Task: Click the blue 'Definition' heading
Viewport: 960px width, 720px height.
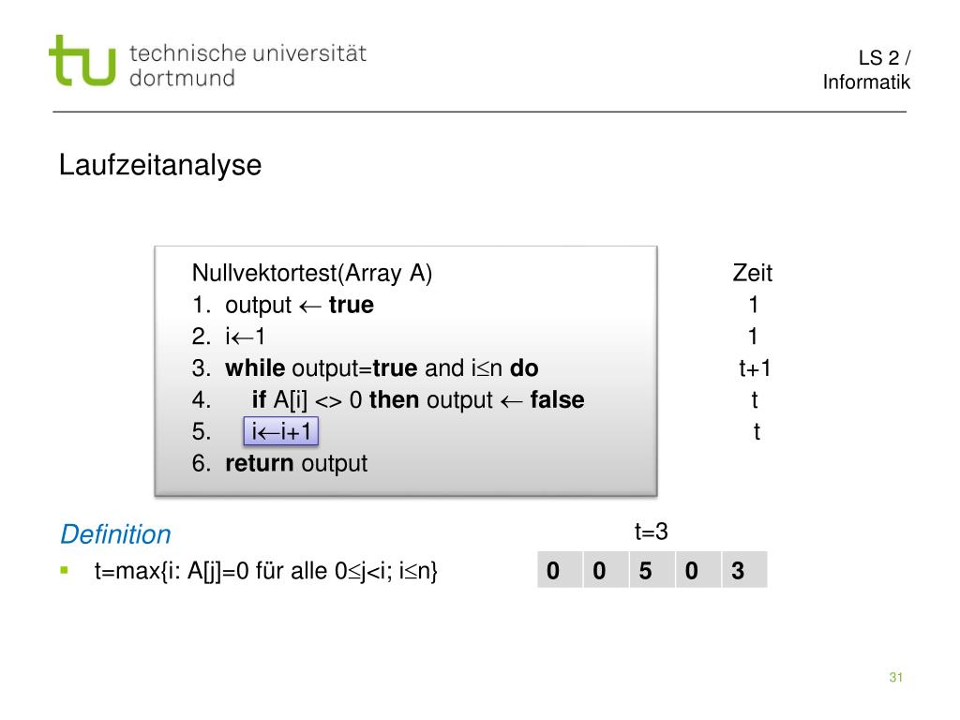Action: pyautogui.click(x=115, y=534)
